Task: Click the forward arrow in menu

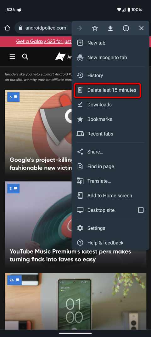Action: click(x=80, y=28)
